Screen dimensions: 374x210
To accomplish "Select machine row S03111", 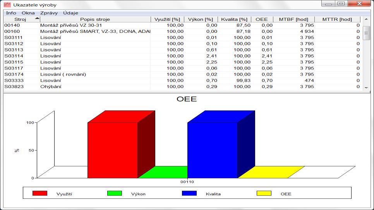I will click(x=182, y=37).
